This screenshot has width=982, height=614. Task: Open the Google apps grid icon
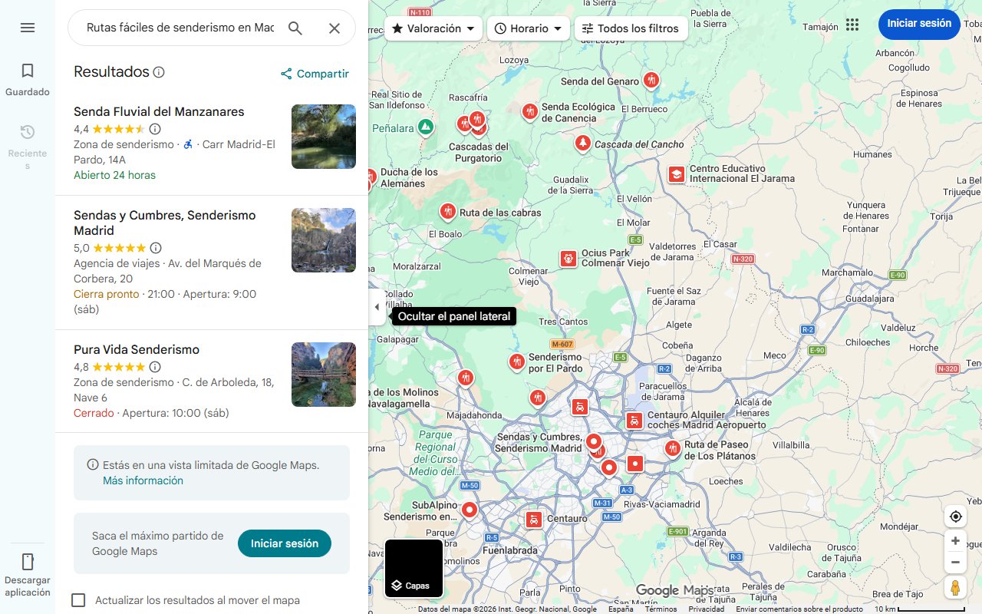pos(852,24)
